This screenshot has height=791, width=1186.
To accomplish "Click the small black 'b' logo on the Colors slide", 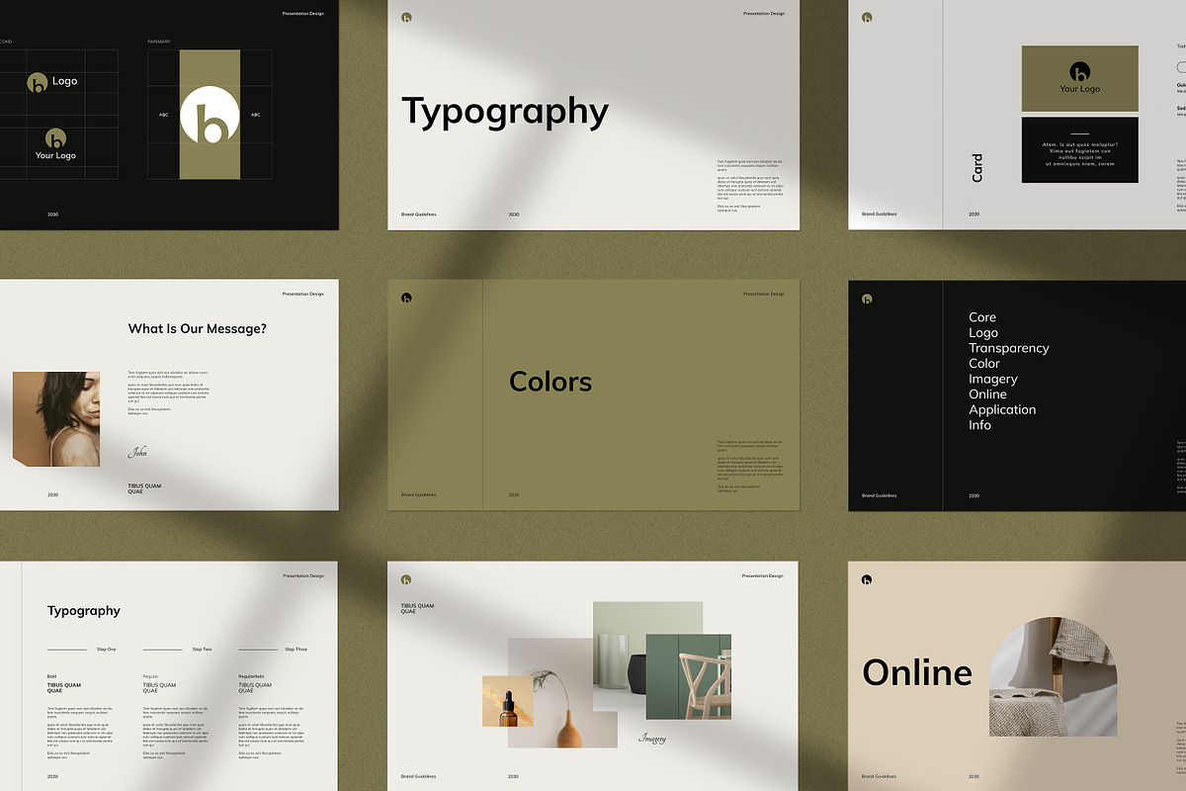I will (x=406, y=298).
